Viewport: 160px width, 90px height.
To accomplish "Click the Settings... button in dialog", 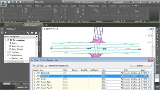I will tap(141, 65).
